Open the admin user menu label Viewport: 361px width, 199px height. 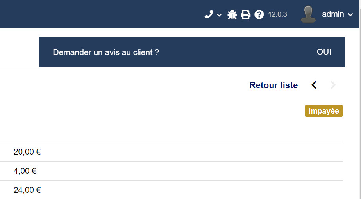pos(332,14)
